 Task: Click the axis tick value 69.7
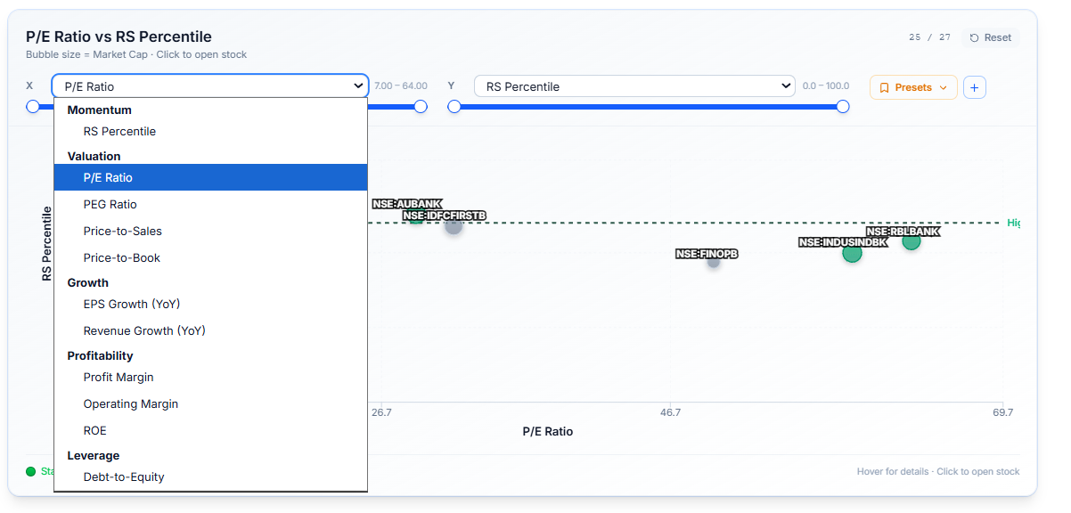click(x=1002, y=412)
